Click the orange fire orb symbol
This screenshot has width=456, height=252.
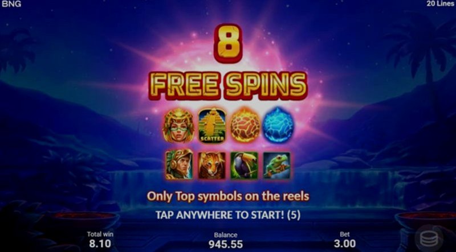[245, 125]
